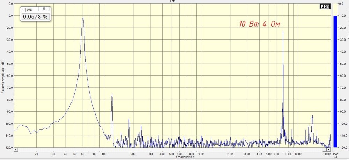Click the '20.0k' frequency tick label
Screen dimensions: 349x160
(x=327, y=154)
